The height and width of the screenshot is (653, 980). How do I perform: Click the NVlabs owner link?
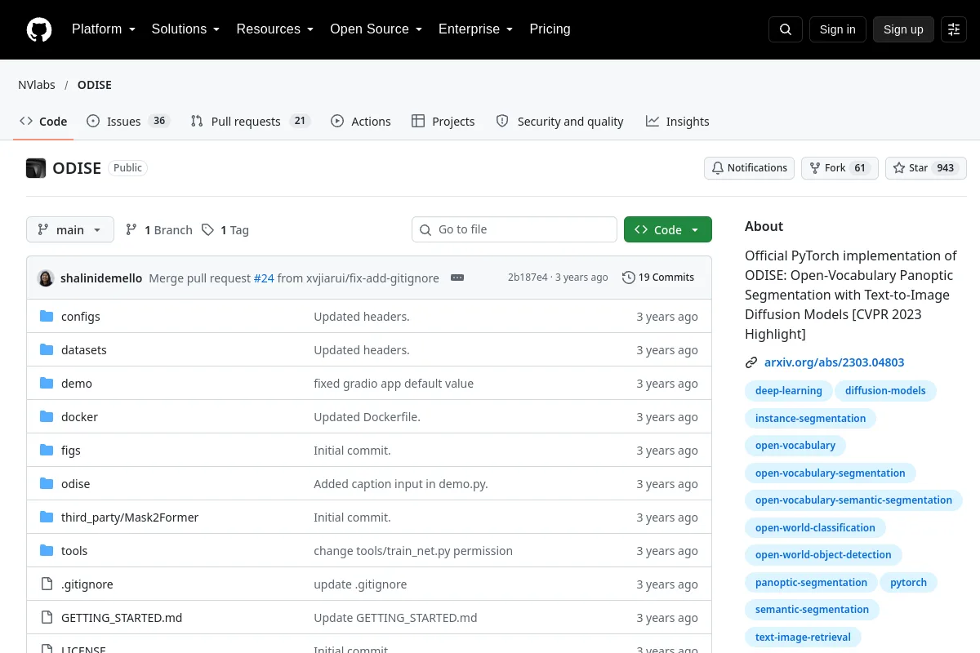[37, 85]
